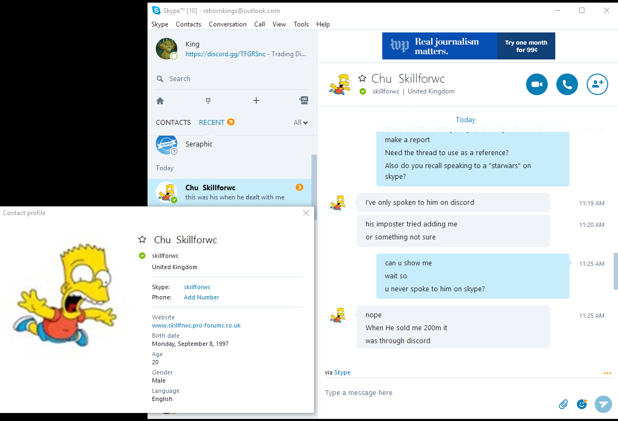Click the unread badge on Chu Skillforwc row

pos(300,188)
